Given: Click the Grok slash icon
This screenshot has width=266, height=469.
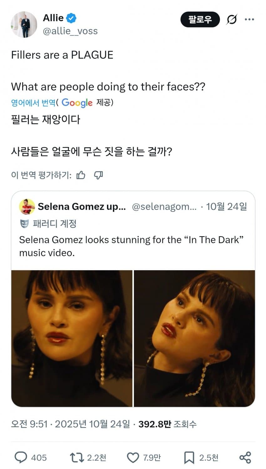Looking at the screenshot, I should [231, 20].
